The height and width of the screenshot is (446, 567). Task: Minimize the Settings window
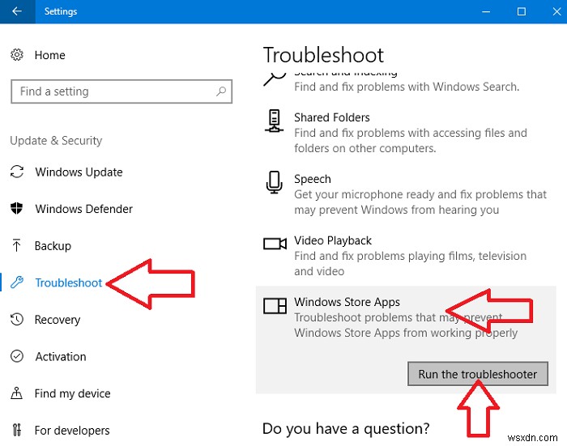(486, 11)
